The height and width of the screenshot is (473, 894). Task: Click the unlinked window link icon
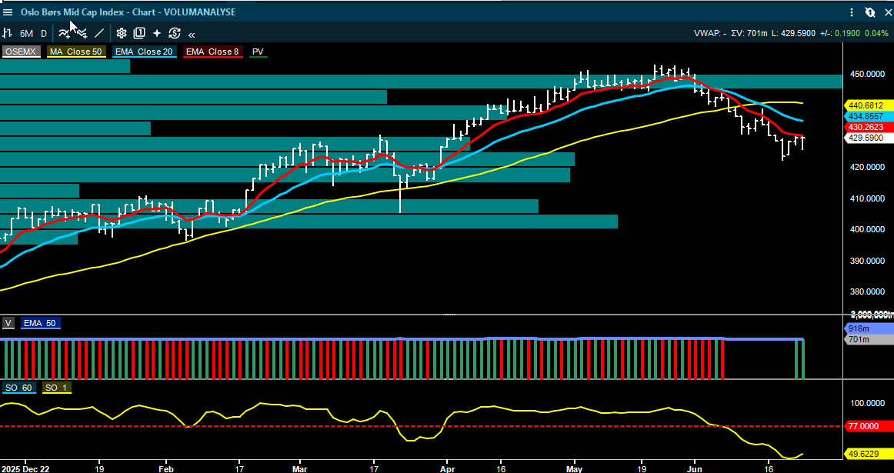[869, 12]
